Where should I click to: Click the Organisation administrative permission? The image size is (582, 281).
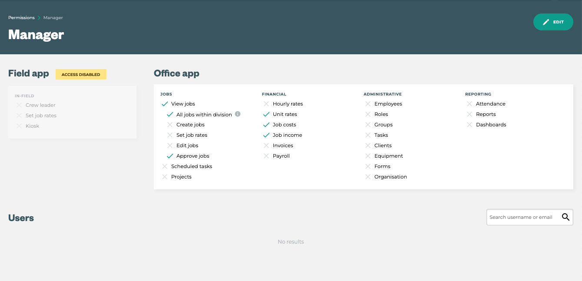pos(390,177)
